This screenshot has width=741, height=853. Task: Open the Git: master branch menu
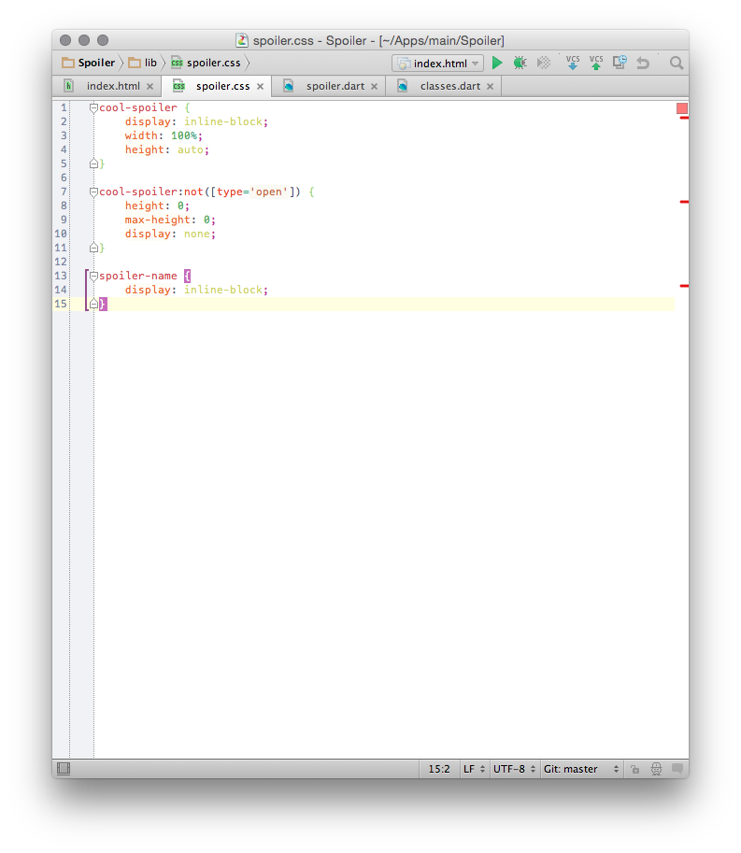pyautogui.click(x=581, y=769)
